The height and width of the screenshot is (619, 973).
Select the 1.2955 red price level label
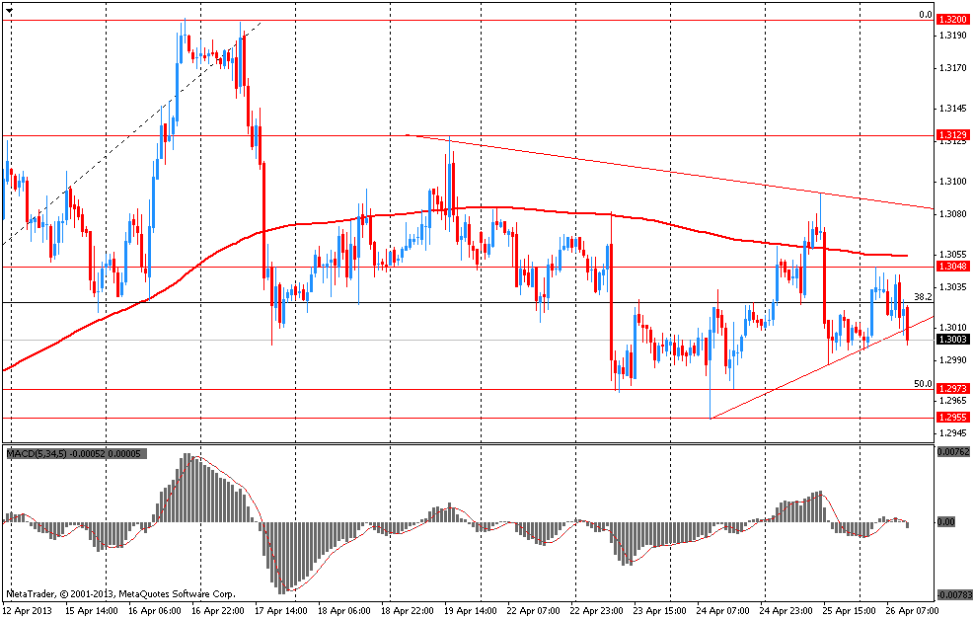(x=952, y=418)
